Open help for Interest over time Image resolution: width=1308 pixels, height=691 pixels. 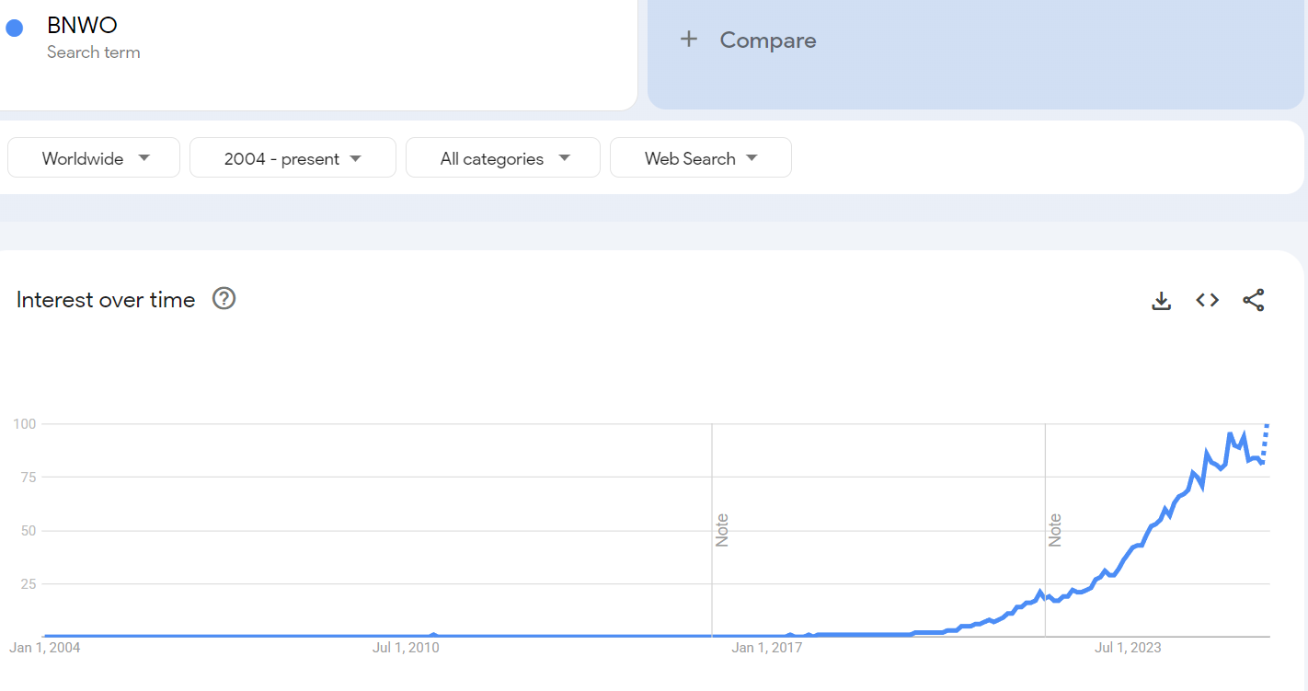(224, 299)
